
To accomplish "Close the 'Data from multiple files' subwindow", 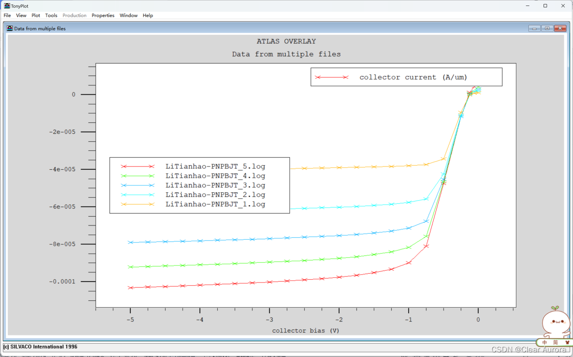I will coord(560,29).
